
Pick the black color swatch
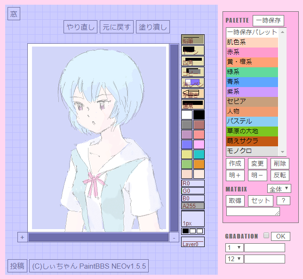coord(199,115)
